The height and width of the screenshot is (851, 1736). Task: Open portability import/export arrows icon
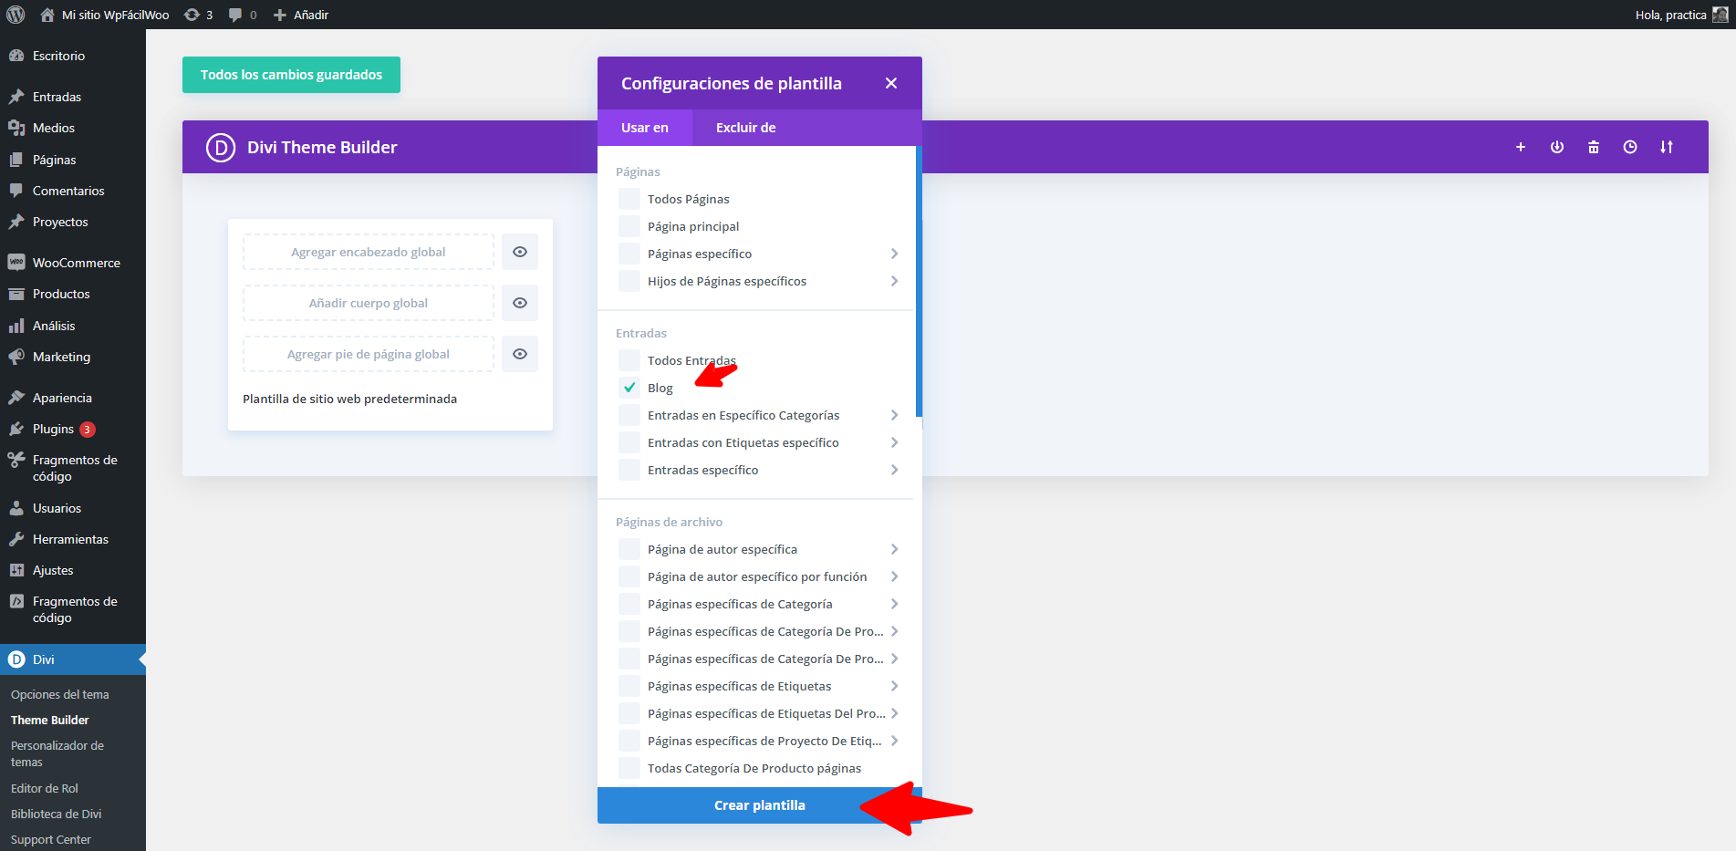click(x=1667, y=147)
